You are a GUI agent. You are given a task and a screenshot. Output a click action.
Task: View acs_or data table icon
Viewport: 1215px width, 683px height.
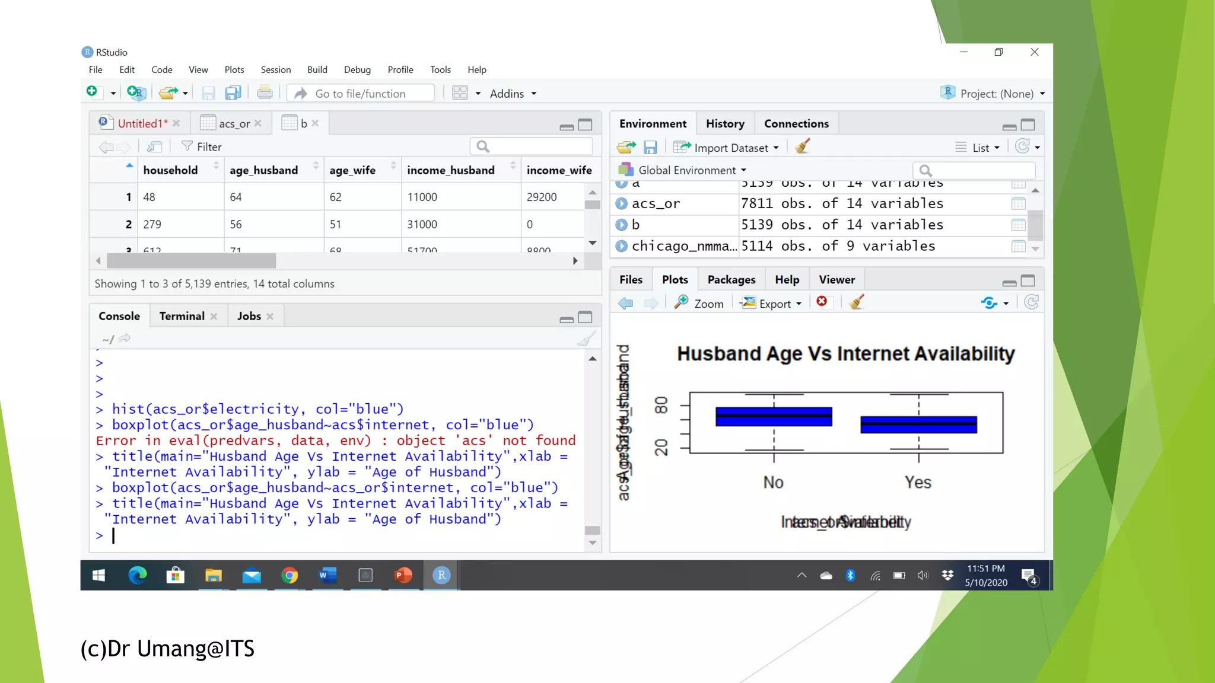pos(1019,204)
